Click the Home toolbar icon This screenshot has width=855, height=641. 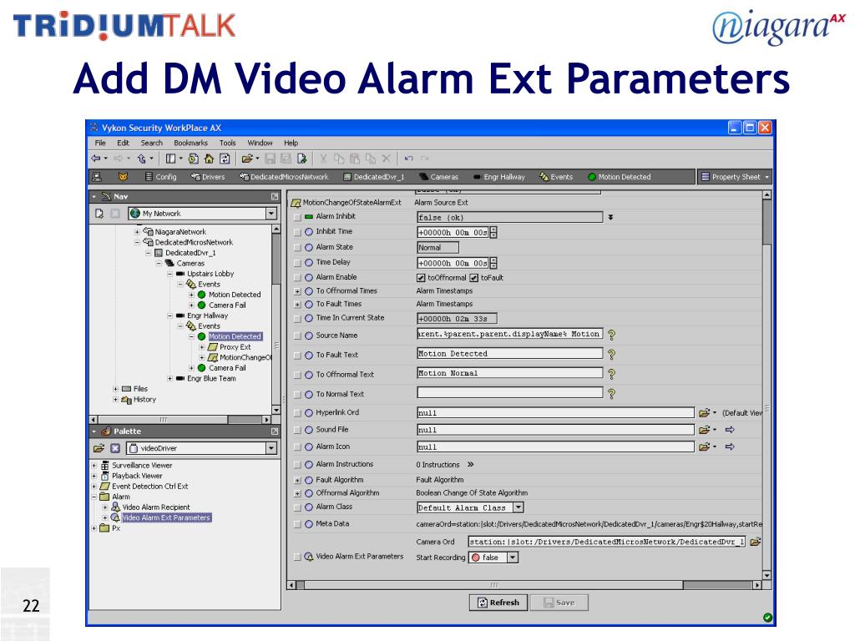(x=209, y=159)
